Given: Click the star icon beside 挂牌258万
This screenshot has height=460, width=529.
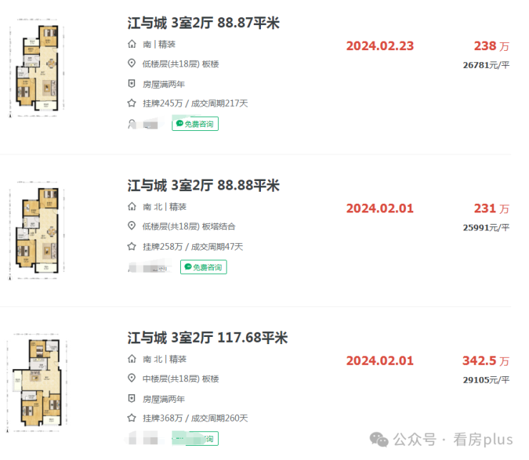Looking at the screenshot, I should 132,247.
